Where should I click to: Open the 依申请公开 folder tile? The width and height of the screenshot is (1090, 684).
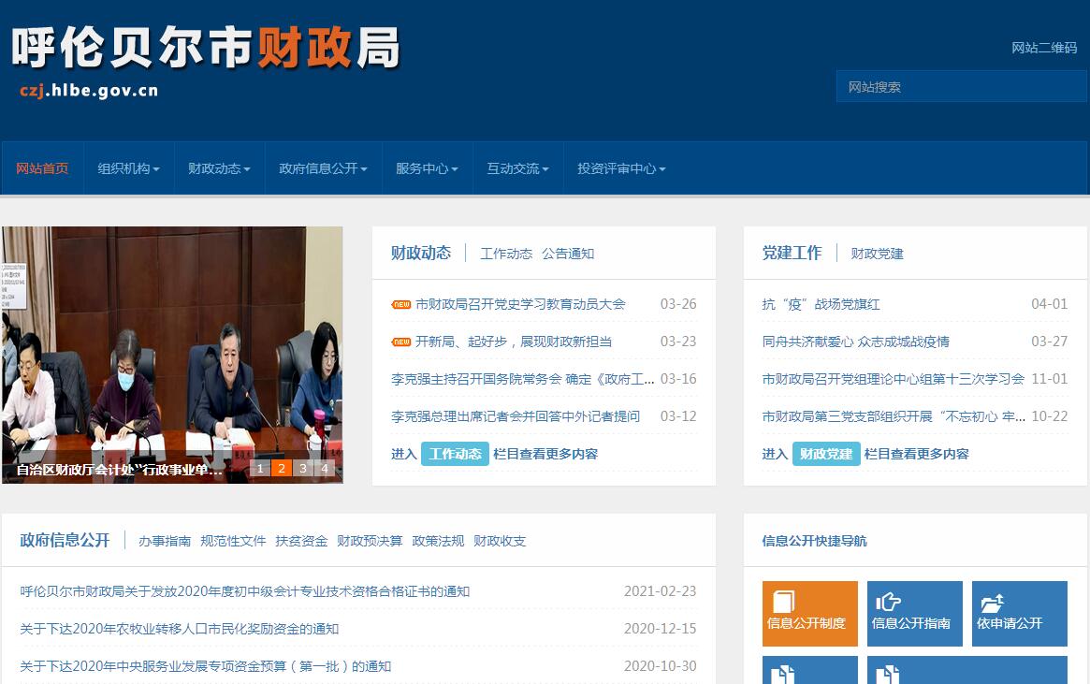(1019, 613)
